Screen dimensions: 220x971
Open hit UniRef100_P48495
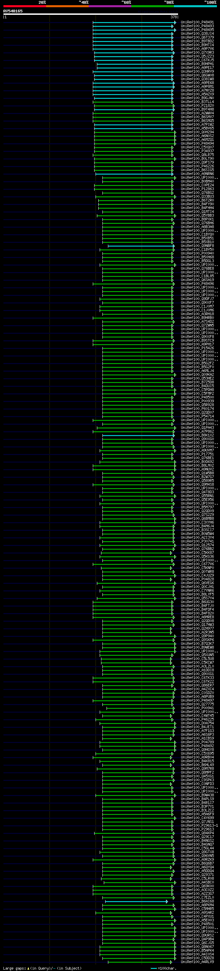197,30
